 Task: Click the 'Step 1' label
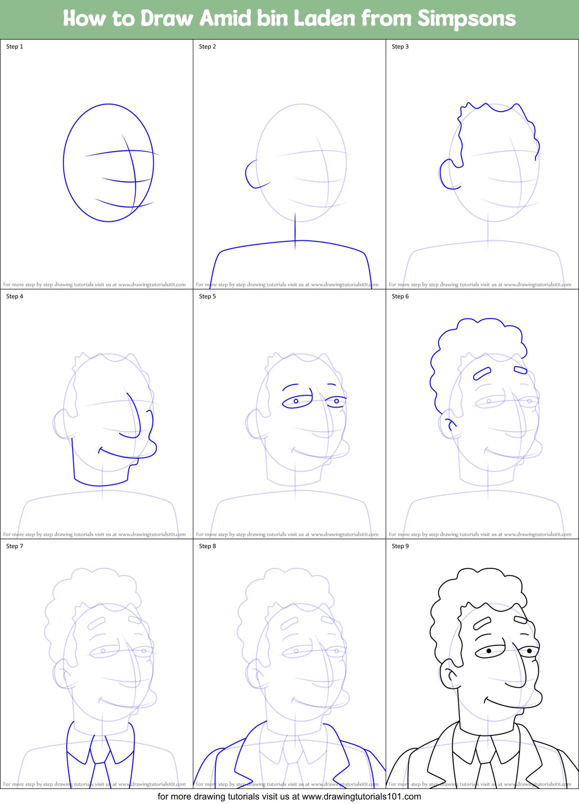point(15,47)
